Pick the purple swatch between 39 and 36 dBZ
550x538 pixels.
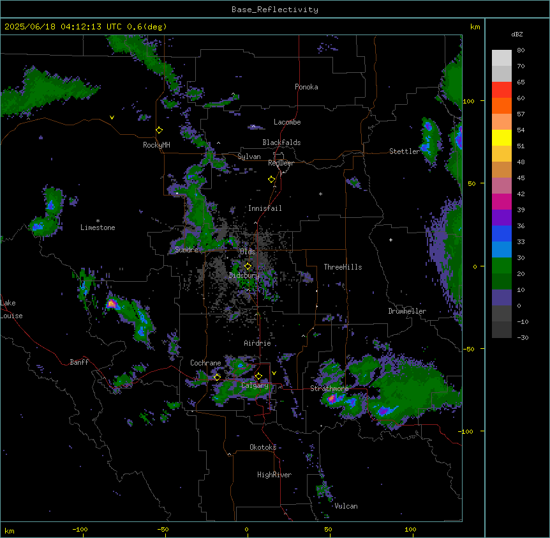coord(502,218)
